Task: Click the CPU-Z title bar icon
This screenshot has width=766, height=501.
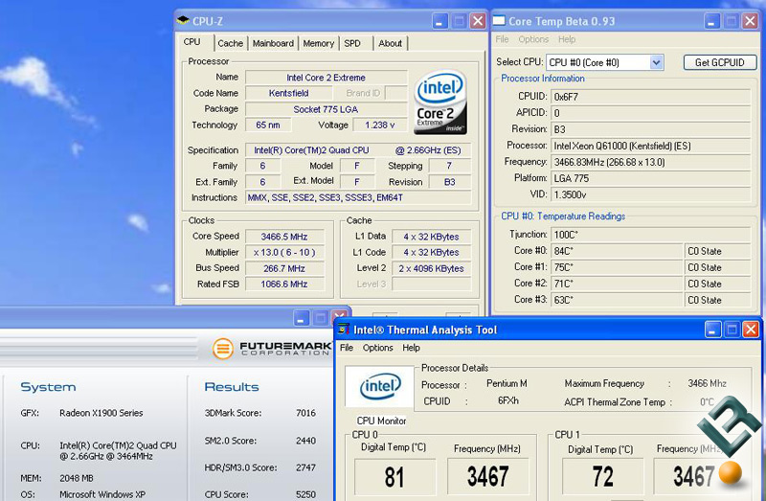Action: 183,20
